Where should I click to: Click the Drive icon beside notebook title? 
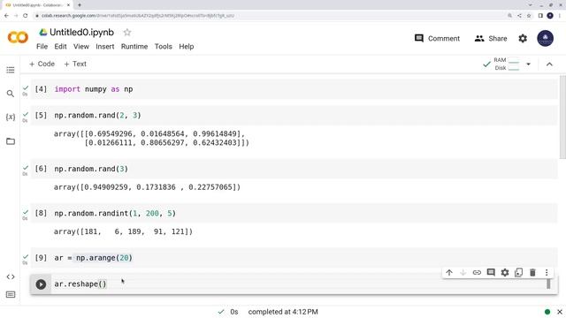43,32
